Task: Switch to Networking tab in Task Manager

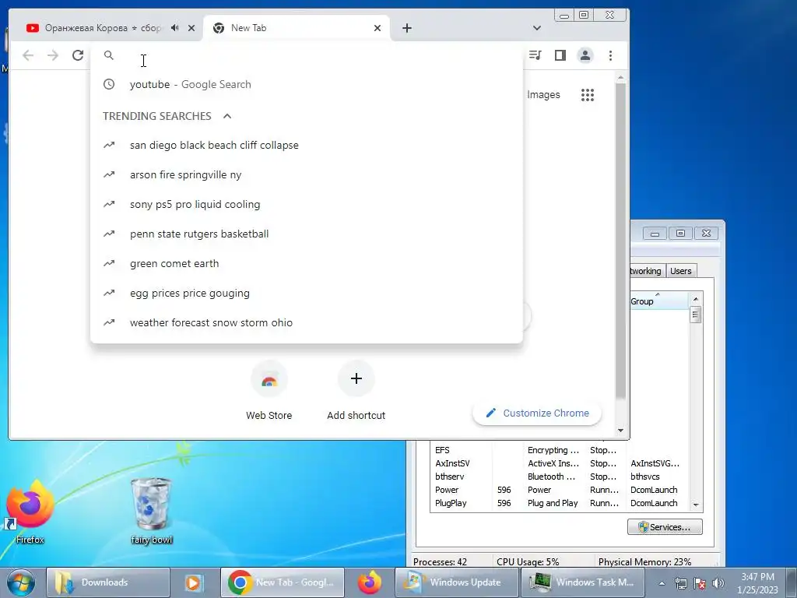Action: click(x=646, y=271)
